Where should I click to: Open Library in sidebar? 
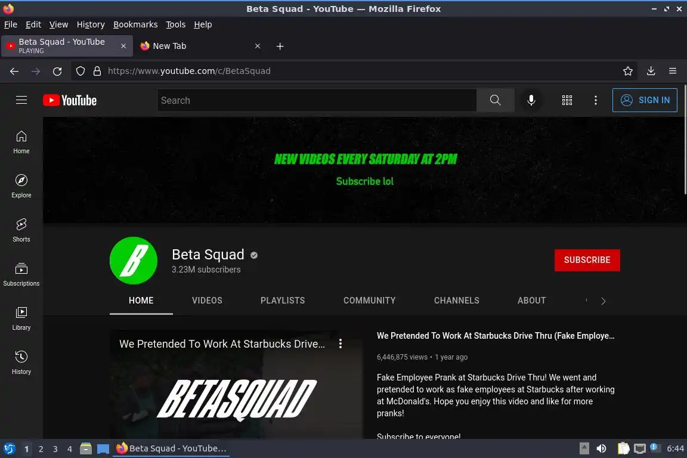point(21,318)
